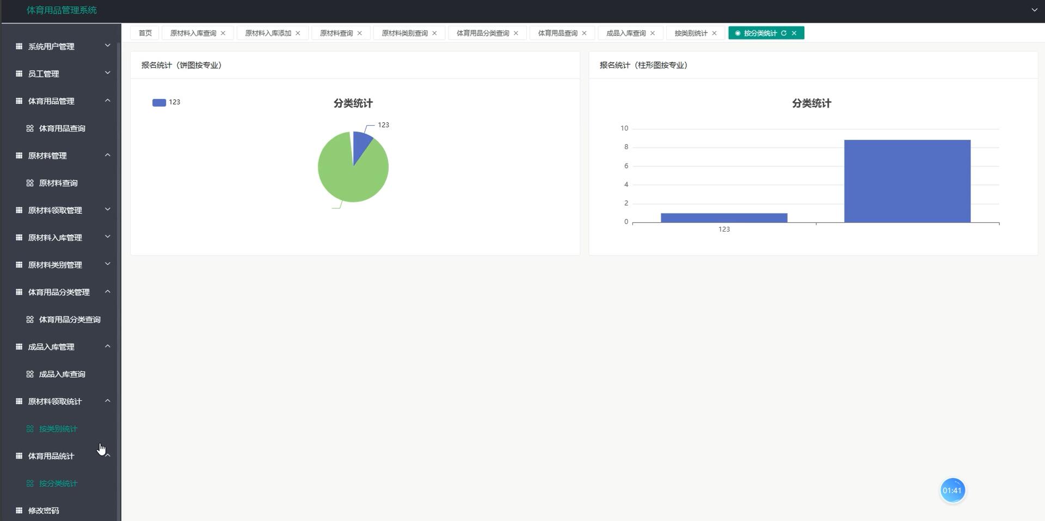Click the 修改密码 sidebar icon
This screenshot has height=521, width=1045.
pos(19,510)
